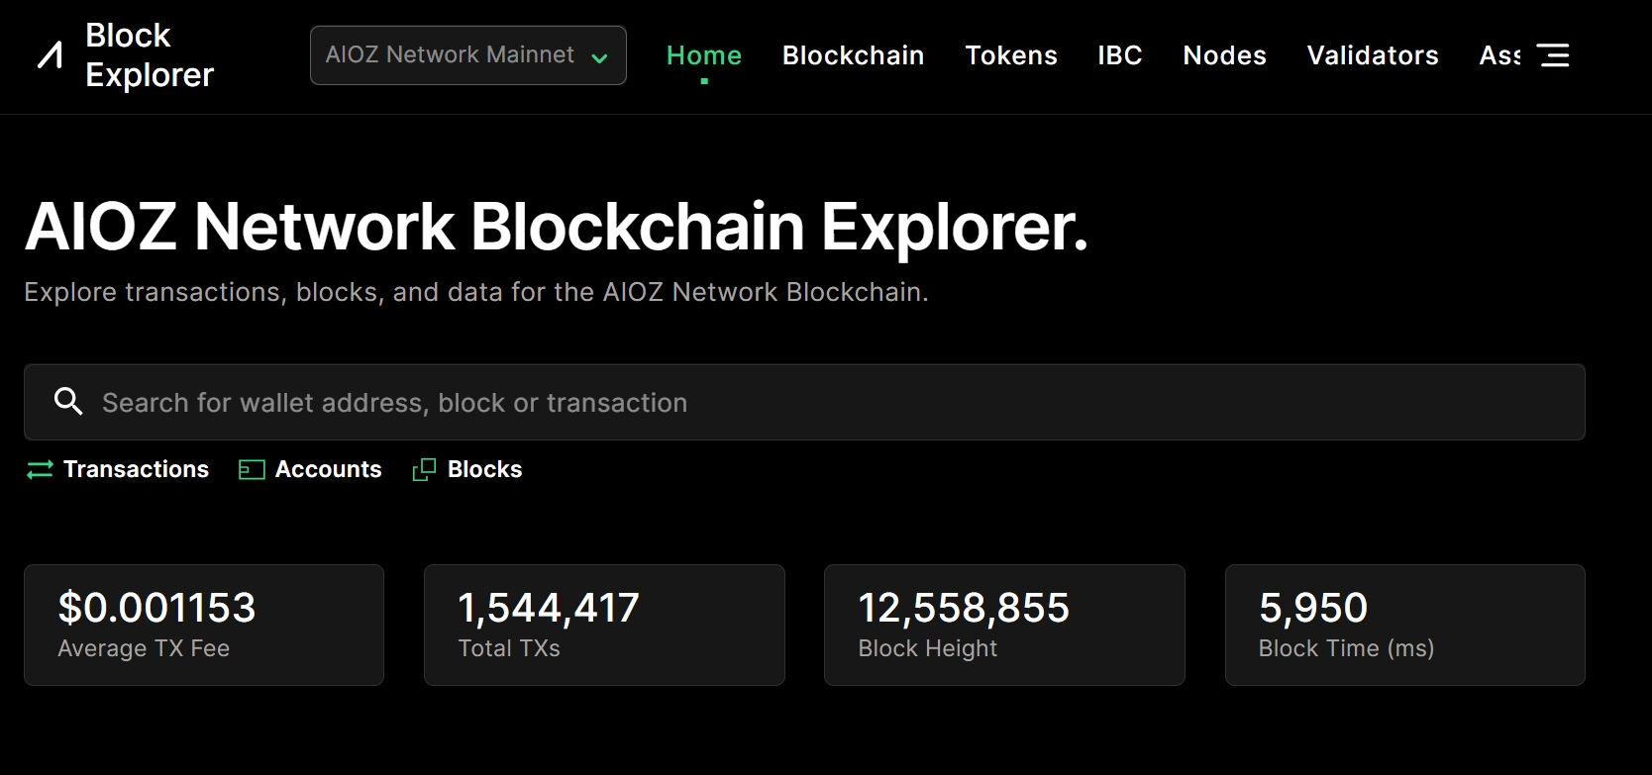Viewport: 1652px width, 775px height.
Task: Open the Accounts quick link
Action: click(x=328, y=469)
